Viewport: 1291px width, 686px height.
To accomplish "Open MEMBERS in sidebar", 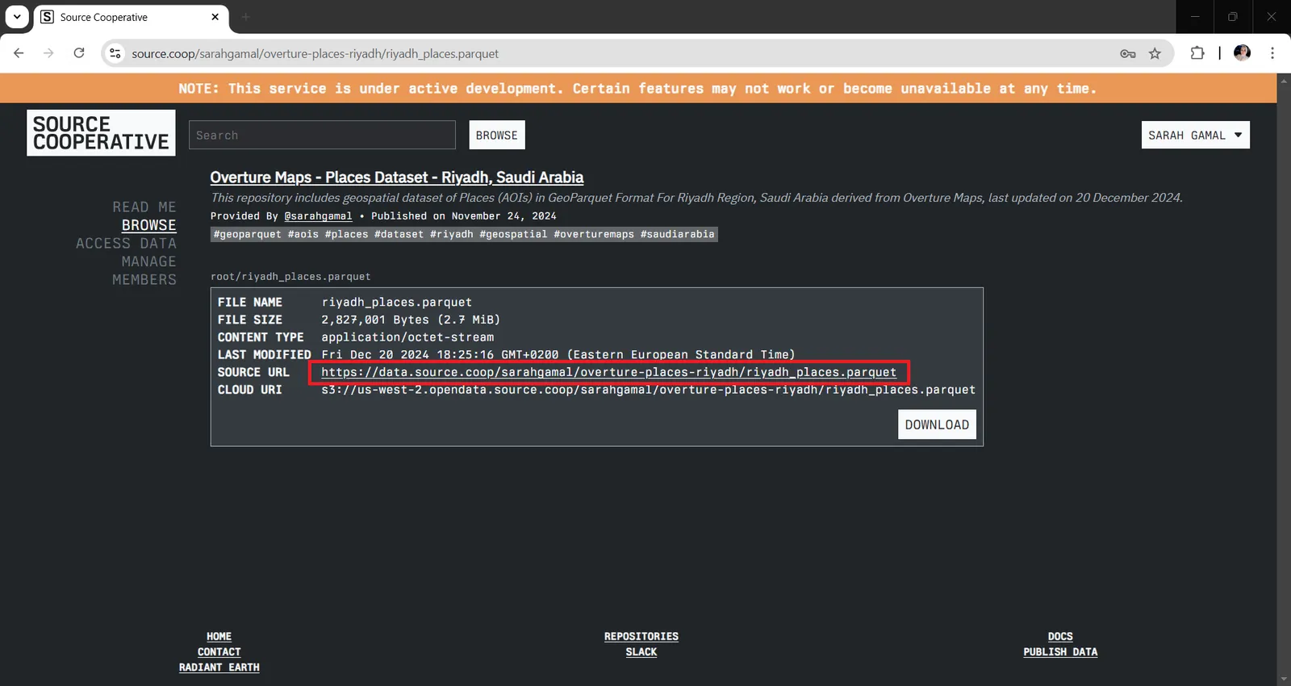I will (144, 279).
